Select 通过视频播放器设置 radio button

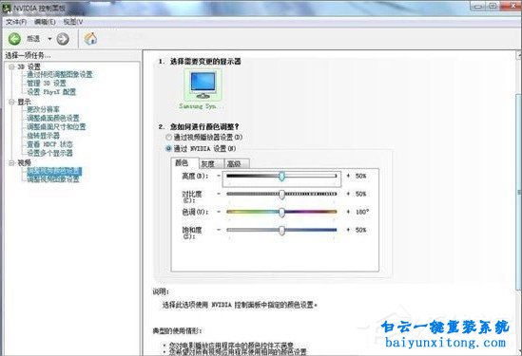point(169,137)
